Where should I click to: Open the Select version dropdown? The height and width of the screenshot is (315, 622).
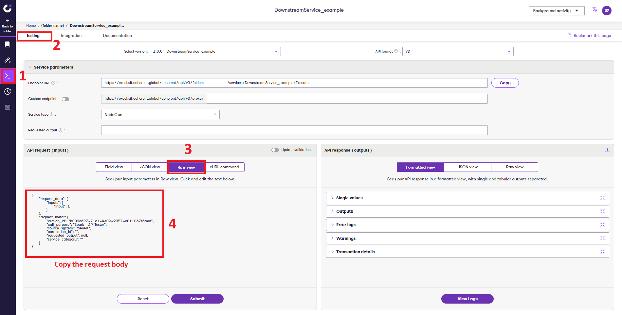[x=215, y=52]
